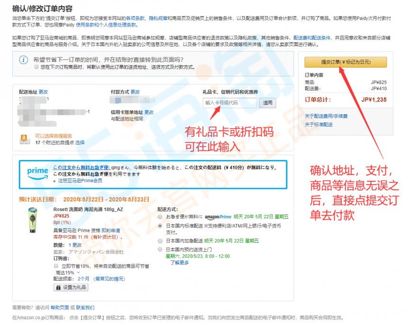Open the 各项条款 terms link
The width and height of the screenshot is (408, 325).
(135, 18)
